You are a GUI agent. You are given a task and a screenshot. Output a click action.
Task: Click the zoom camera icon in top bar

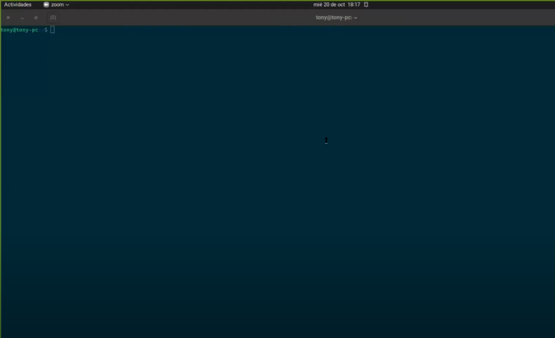pyautogui.click(x=46, y=4)
